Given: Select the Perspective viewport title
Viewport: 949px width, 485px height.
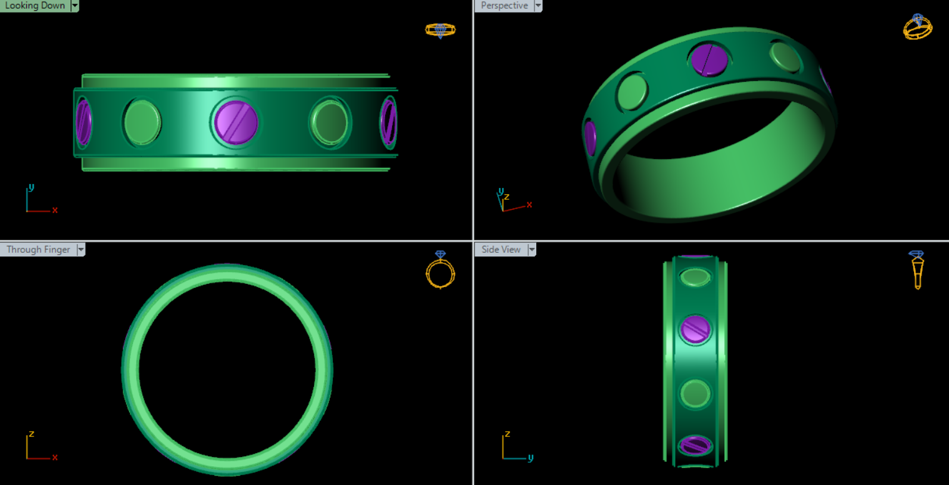Looking at the screenshot, I should [504, 6].
